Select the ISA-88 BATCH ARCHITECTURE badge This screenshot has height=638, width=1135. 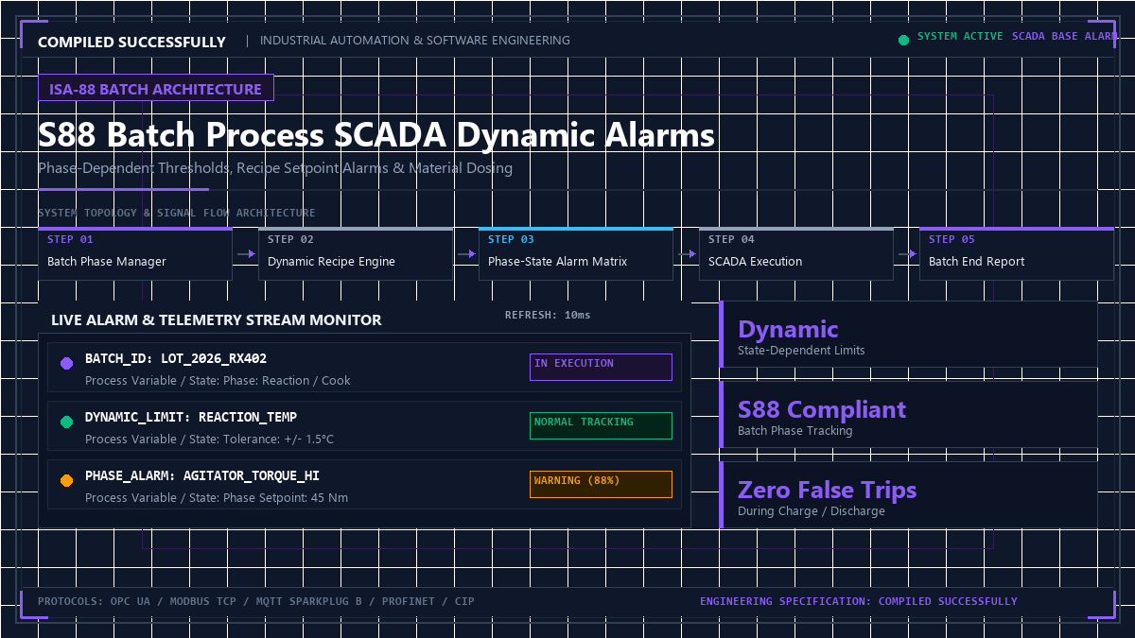[156, 88]
